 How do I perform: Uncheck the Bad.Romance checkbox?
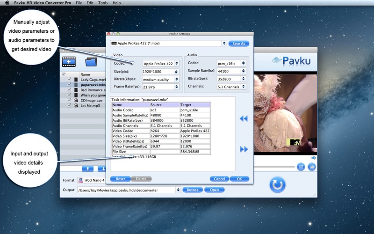click(69, 90)
